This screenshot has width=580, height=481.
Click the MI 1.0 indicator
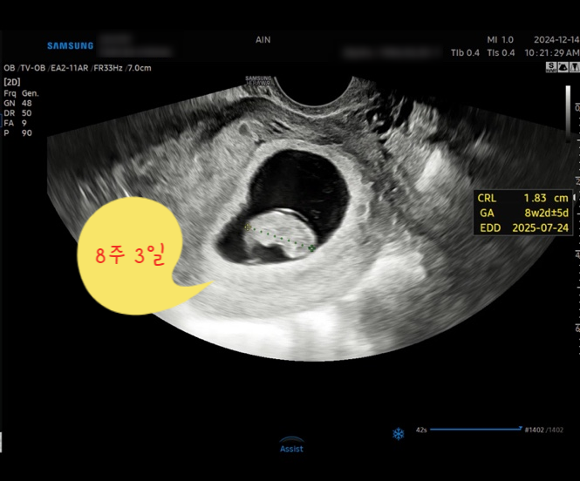500,39
